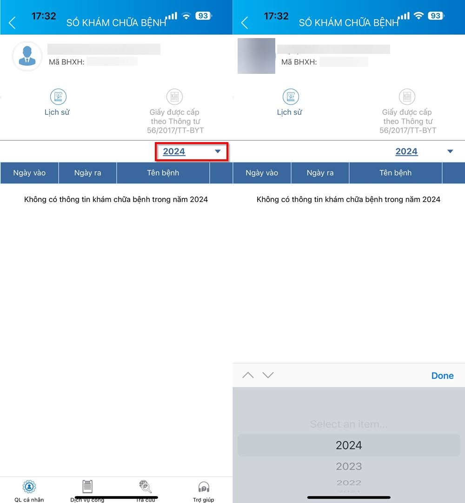Tap Ngày ra column header on right screen
This screenshot has width=465, height=503.
click(320, 173)
